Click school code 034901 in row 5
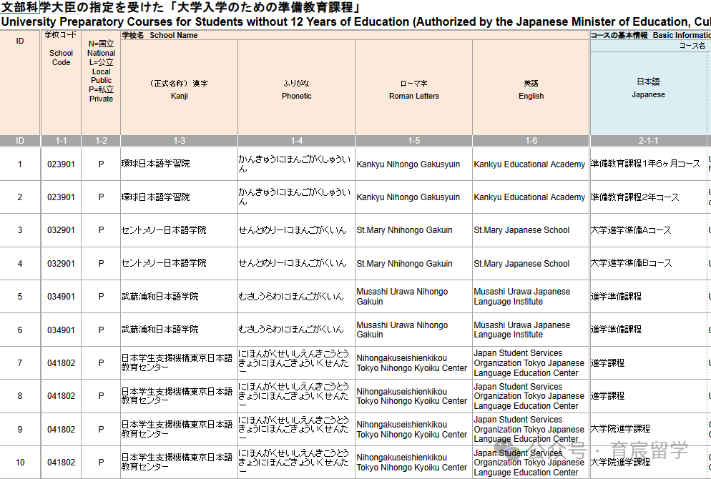 pos(61,297)
